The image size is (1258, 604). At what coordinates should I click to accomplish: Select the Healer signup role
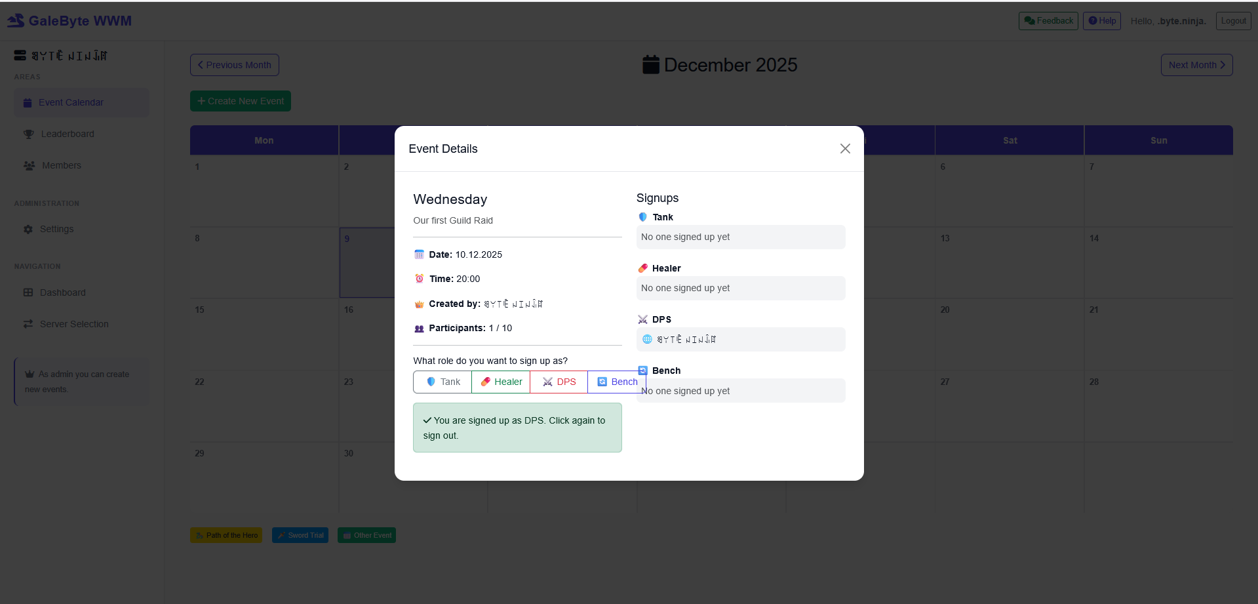point(501,382)
